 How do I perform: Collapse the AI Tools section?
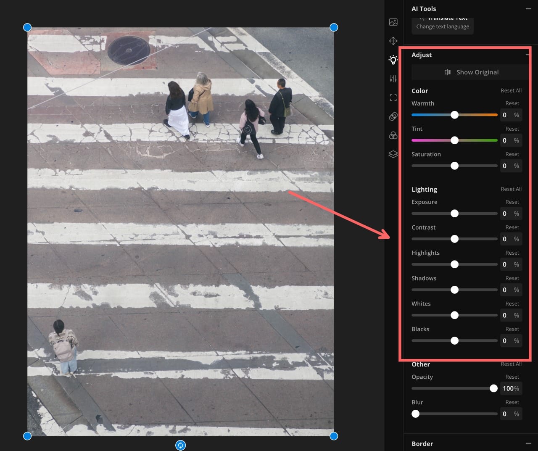point(529,8)
